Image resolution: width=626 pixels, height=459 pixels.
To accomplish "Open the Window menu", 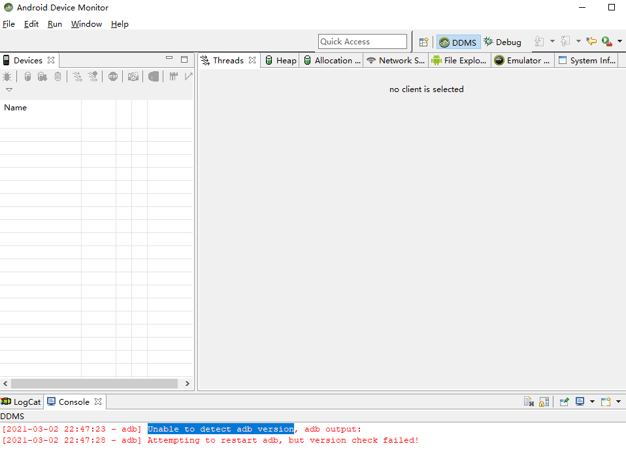I will tap(87, 24).
